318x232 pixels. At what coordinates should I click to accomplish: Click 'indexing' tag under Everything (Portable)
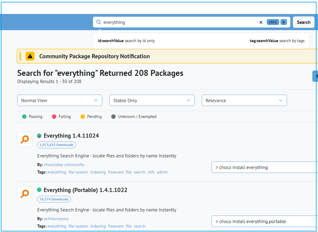pyautogui.click(x=98, y=226)
